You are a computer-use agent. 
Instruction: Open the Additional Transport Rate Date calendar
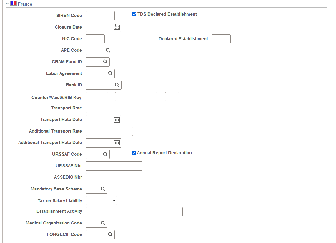tap(117, 143)
